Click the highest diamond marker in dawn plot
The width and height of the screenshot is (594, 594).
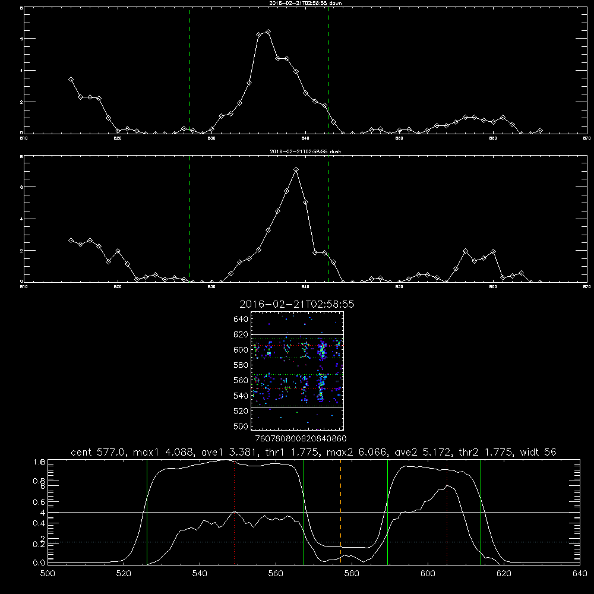pyautogui.click(x=268, y=32)
